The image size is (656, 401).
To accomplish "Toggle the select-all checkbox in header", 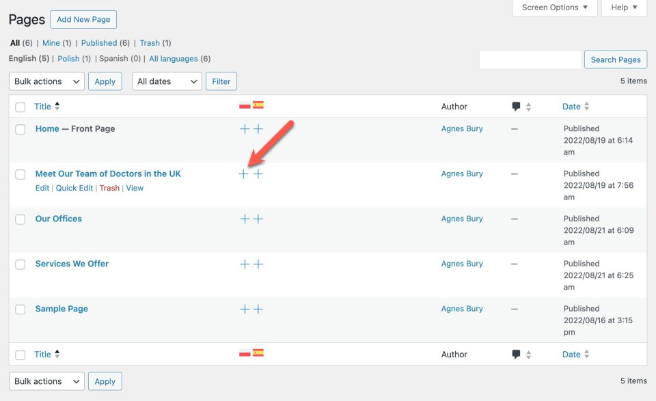I will tap(20, 107).
